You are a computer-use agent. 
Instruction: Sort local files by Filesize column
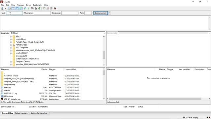point(44,69)
